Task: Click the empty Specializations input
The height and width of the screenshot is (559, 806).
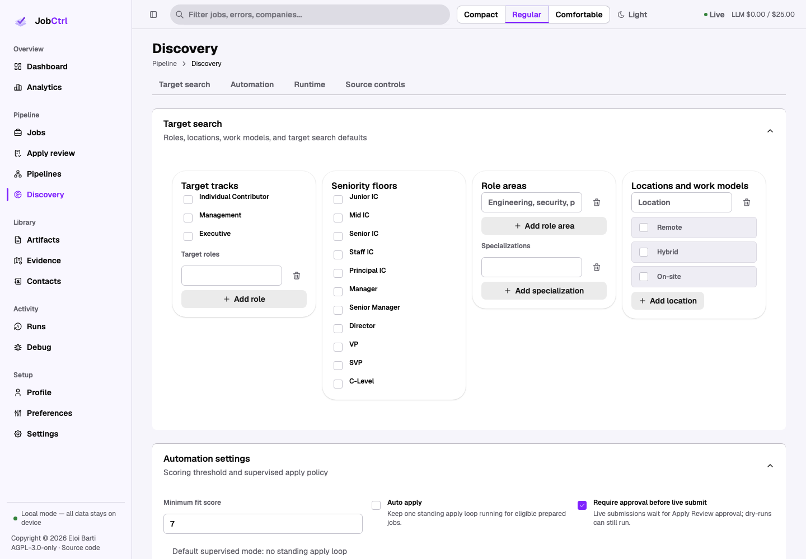Action: point(532,267)
